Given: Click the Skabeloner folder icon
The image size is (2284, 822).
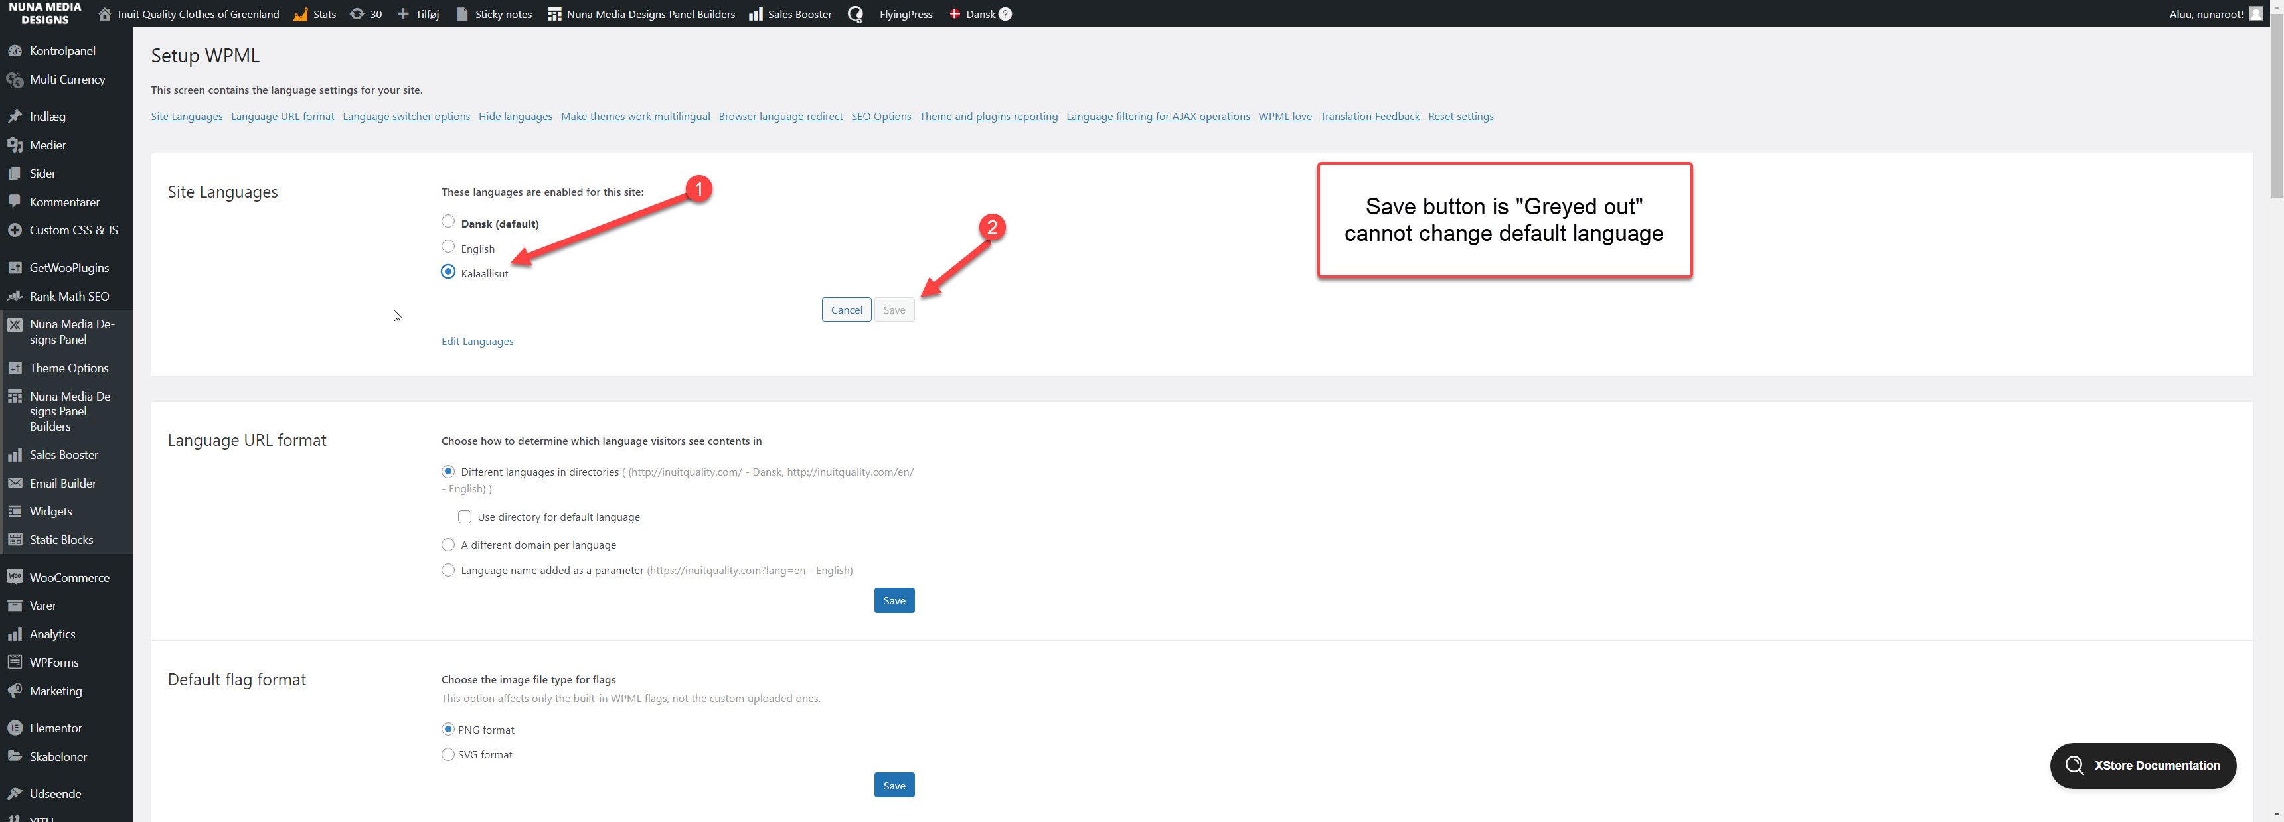Looking at the screenshot, I should coord(15,756).
